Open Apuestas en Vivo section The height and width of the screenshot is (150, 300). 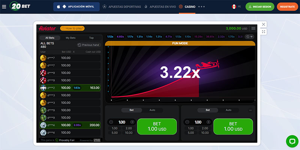point(160,7)
